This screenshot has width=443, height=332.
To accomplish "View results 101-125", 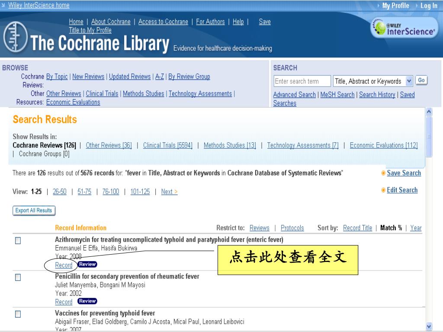I will click(x=140, y=192).
